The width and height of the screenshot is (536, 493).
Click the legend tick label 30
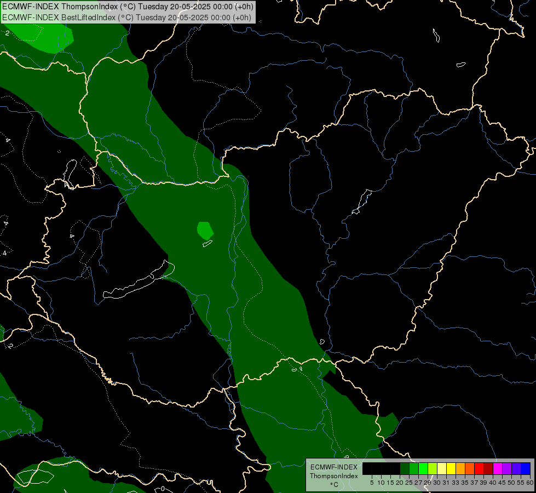[437, 483]
